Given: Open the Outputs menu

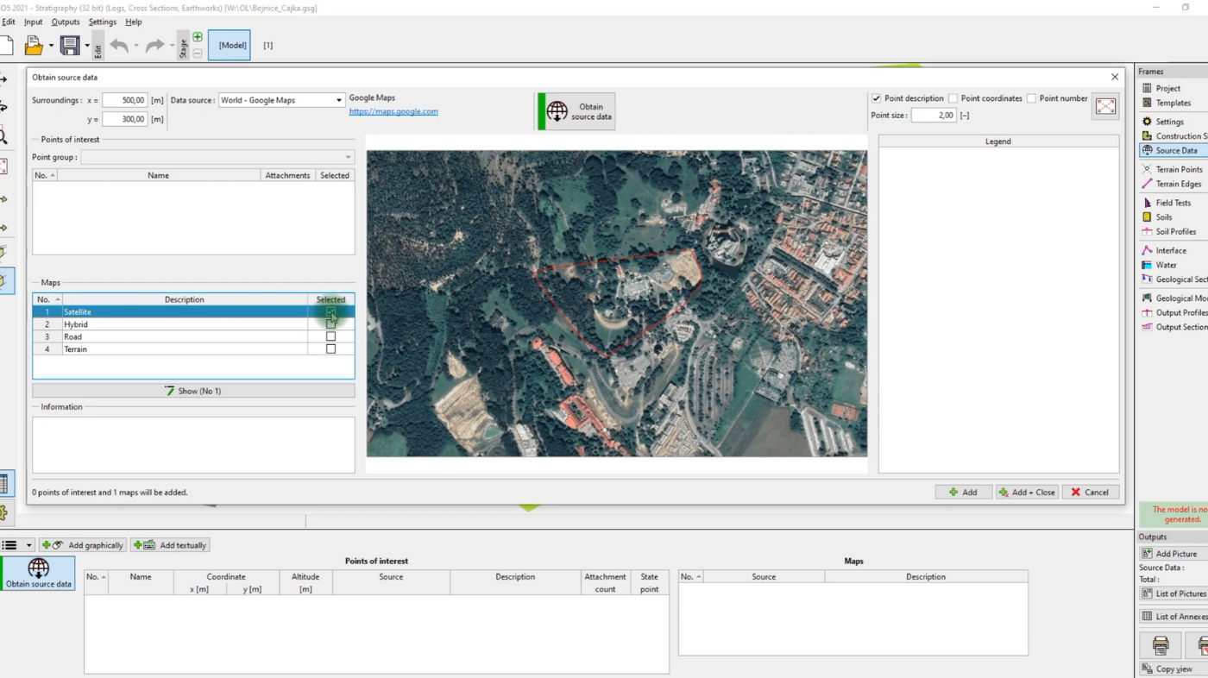Looking at the screenshot, I should point(66,22).
